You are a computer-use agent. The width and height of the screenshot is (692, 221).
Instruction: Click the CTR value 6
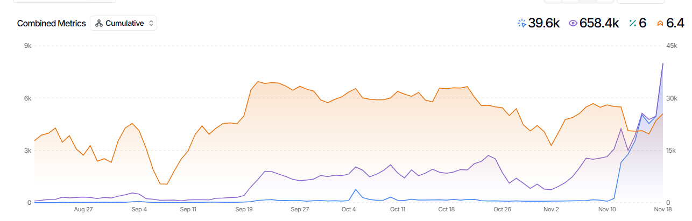[642, 23]
